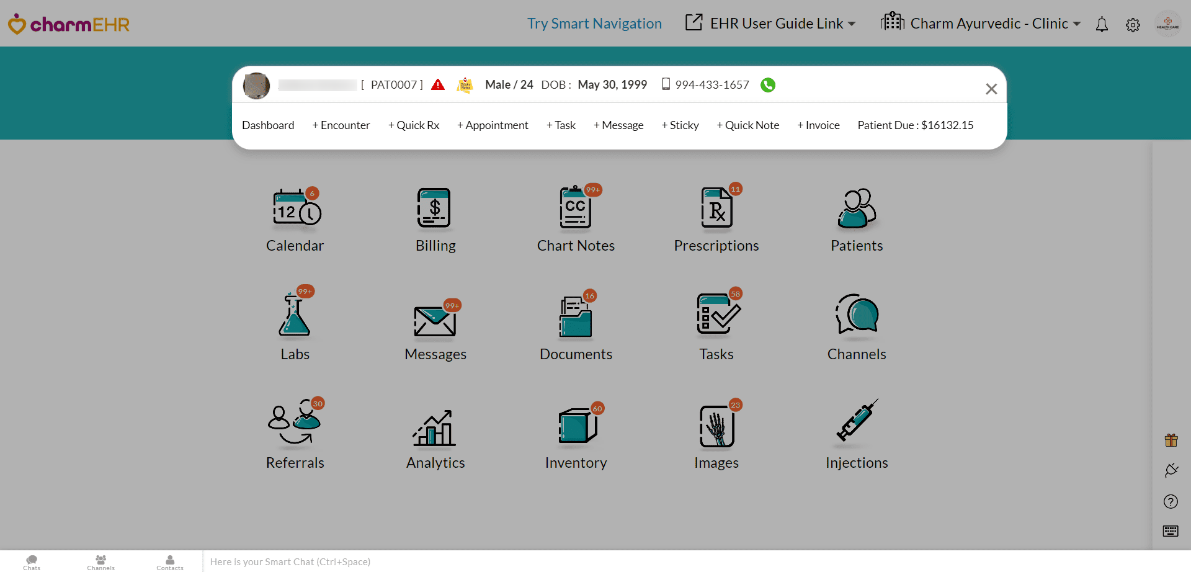Viewport: 1191px width, 572px height.
Task: Open the Labs module
Action: [295, 323]
